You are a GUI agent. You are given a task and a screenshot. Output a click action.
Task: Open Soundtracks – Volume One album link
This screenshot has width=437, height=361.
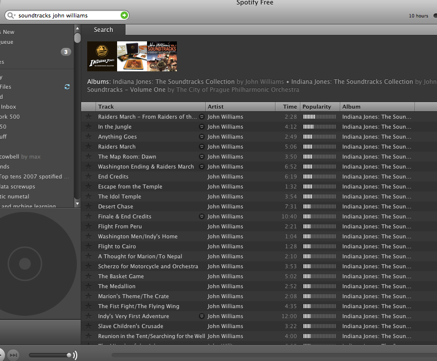coord(126,90)
